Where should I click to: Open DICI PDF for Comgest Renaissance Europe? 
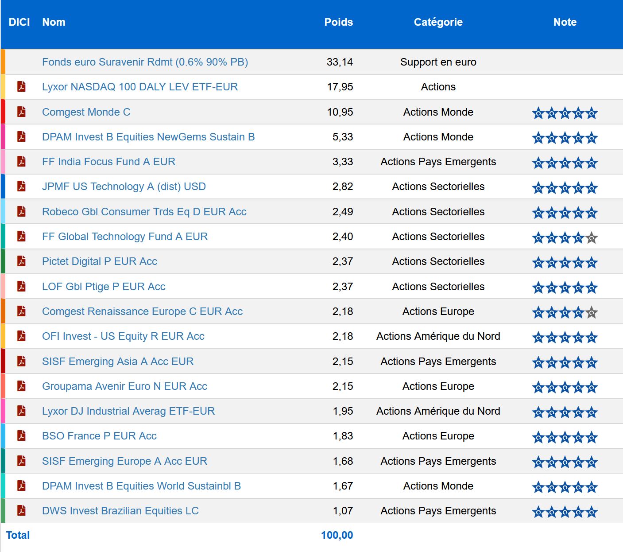click(x=21, y=311)
